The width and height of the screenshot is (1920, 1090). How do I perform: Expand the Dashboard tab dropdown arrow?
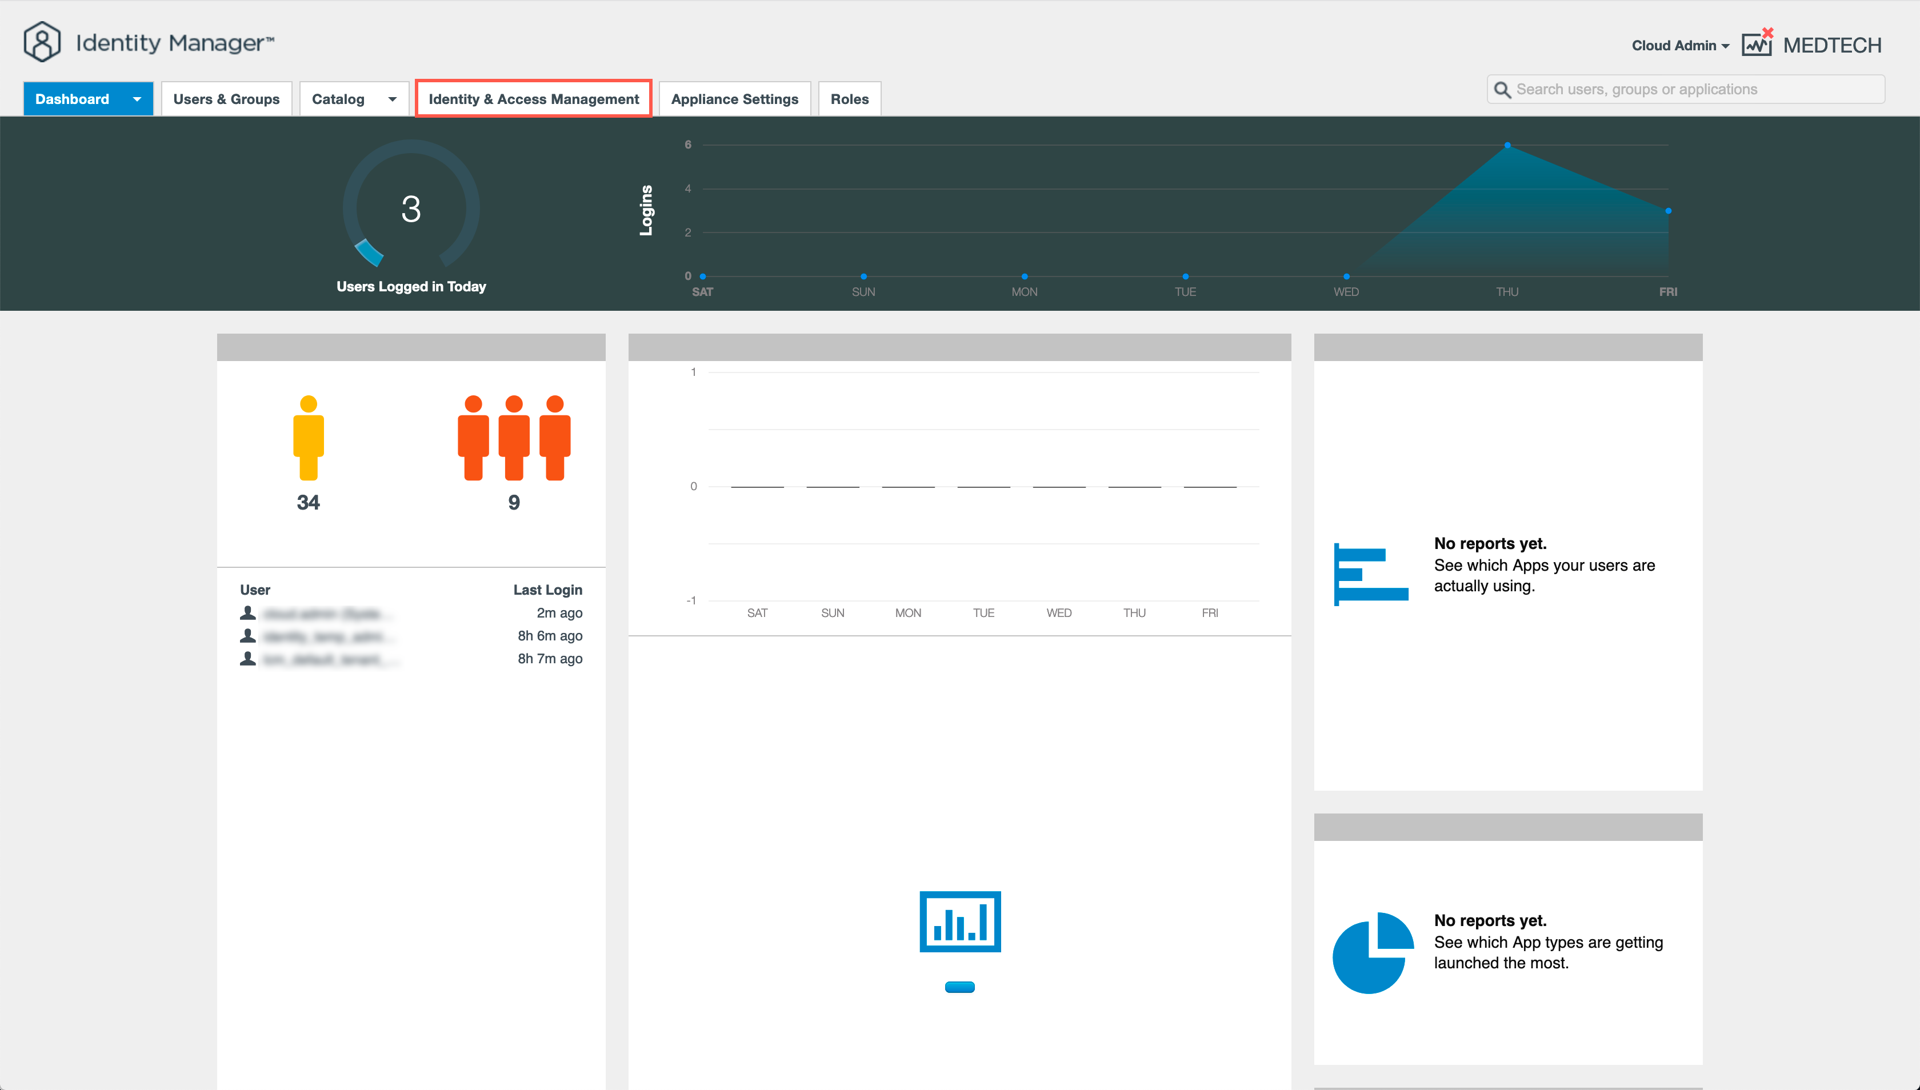pyautogui.click(x=137, y=99)
